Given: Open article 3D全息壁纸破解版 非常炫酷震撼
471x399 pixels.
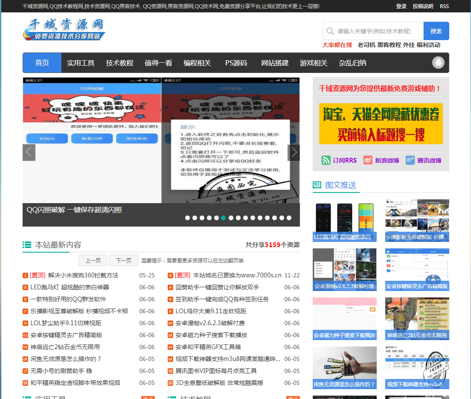Looking at the screenshot, I should click(x=219, y=383).
